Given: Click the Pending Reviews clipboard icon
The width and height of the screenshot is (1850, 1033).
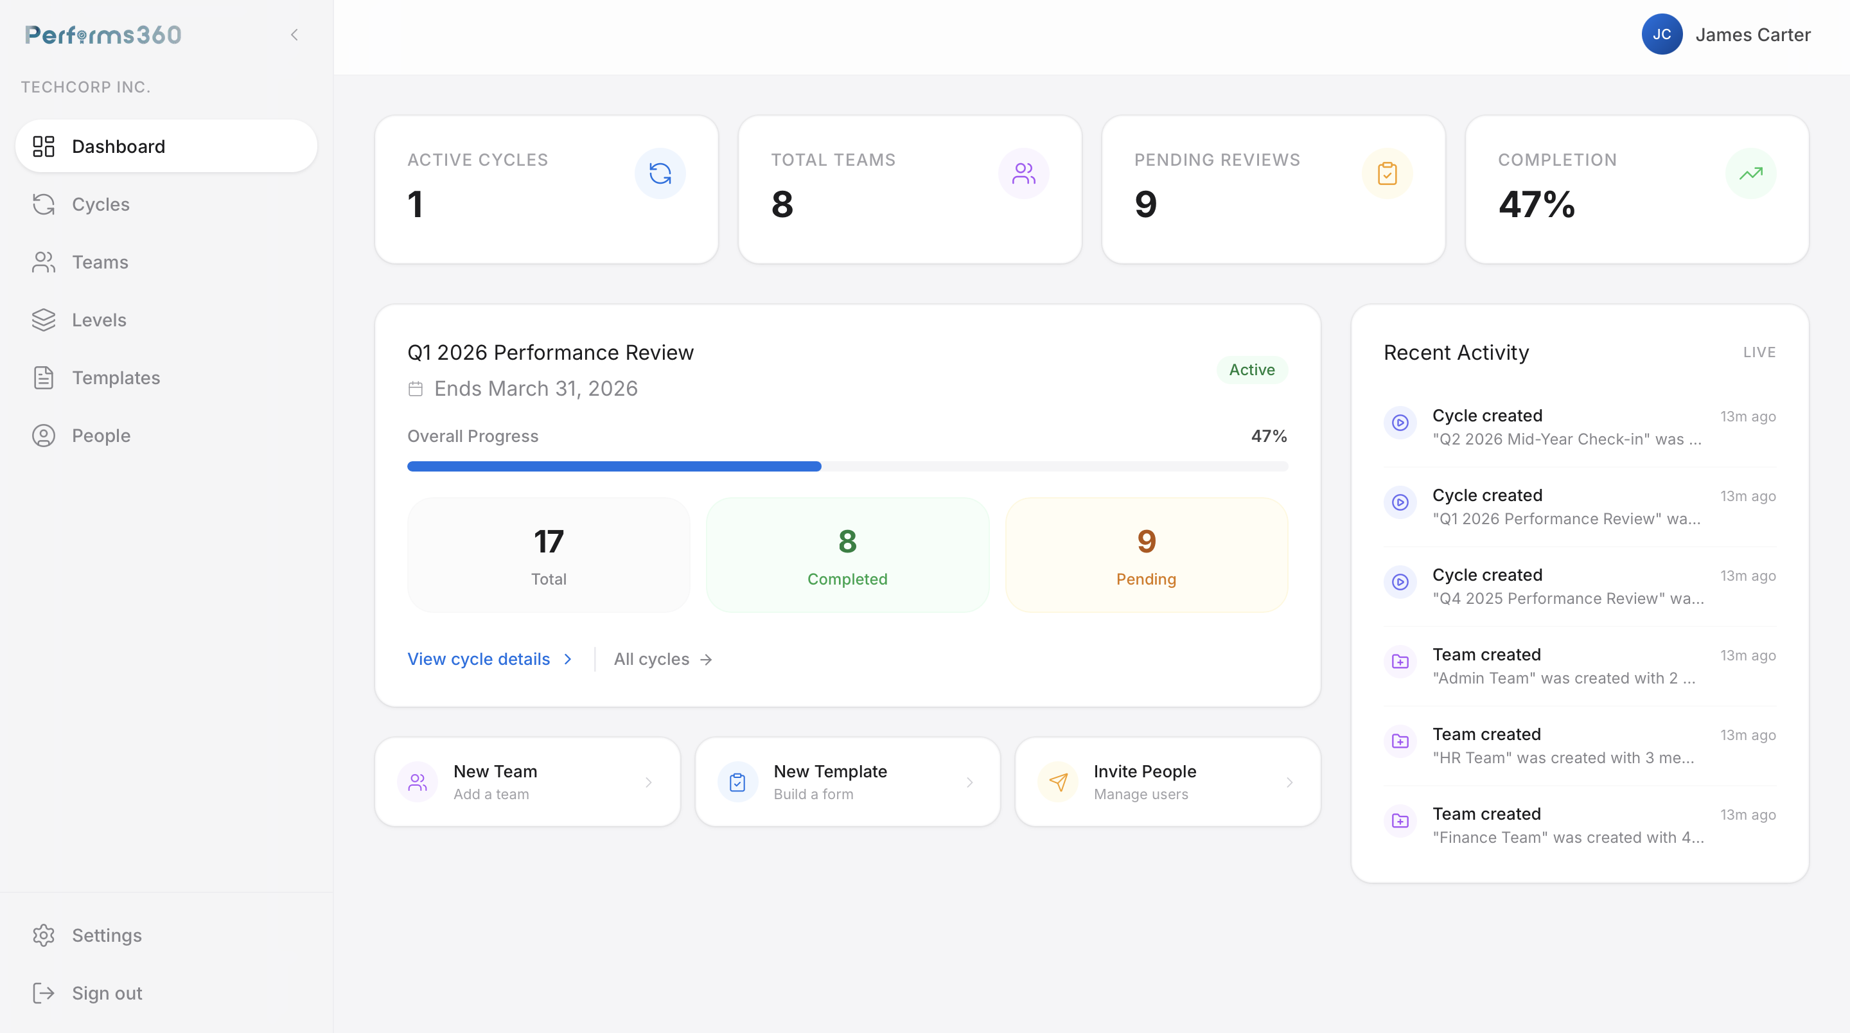Looking at the screenshot, I should point(1387,173).
